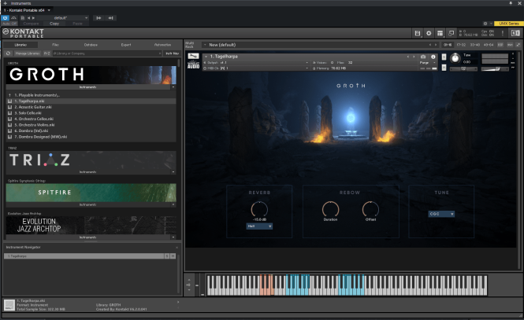Collapse the Tagelharpa instrument header arrow
Image resolution: width=524 pixels, height=320 pixels.
pyautogui.click(x=206, y=57)
